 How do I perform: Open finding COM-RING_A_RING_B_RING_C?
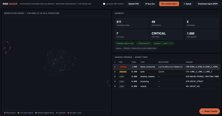(x=202, y=67)
